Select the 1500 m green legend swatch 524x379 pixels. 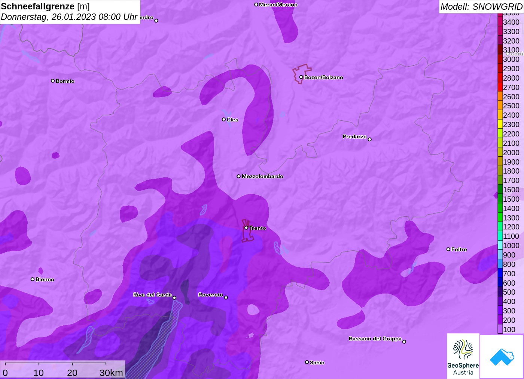point(500,199)
